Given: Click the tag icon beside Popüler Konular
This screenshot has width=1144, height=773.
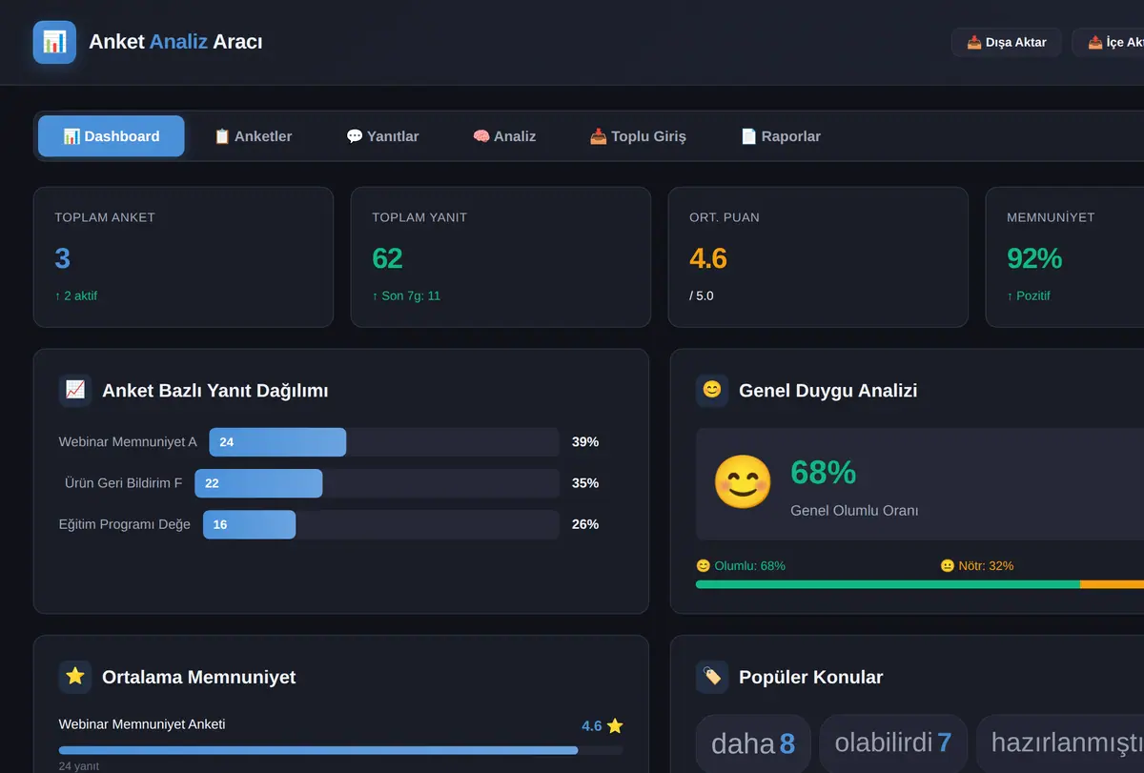Looking at the screenshot, I should tap(712, 677).
